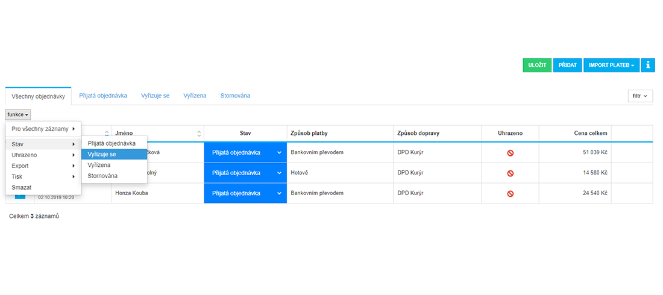Choose Vyřízena in Stav submenu
The image size is (663, 295).
pyautogui.click(x=114, y=165)
